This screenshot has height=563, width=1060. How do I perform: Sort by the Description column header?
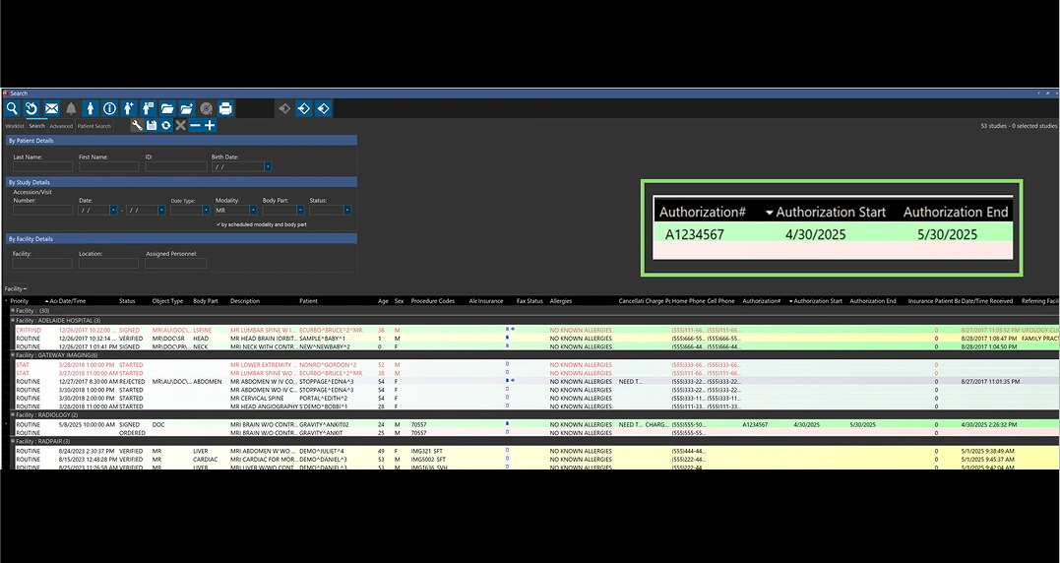pyautogui.click(x=245, y=301)
